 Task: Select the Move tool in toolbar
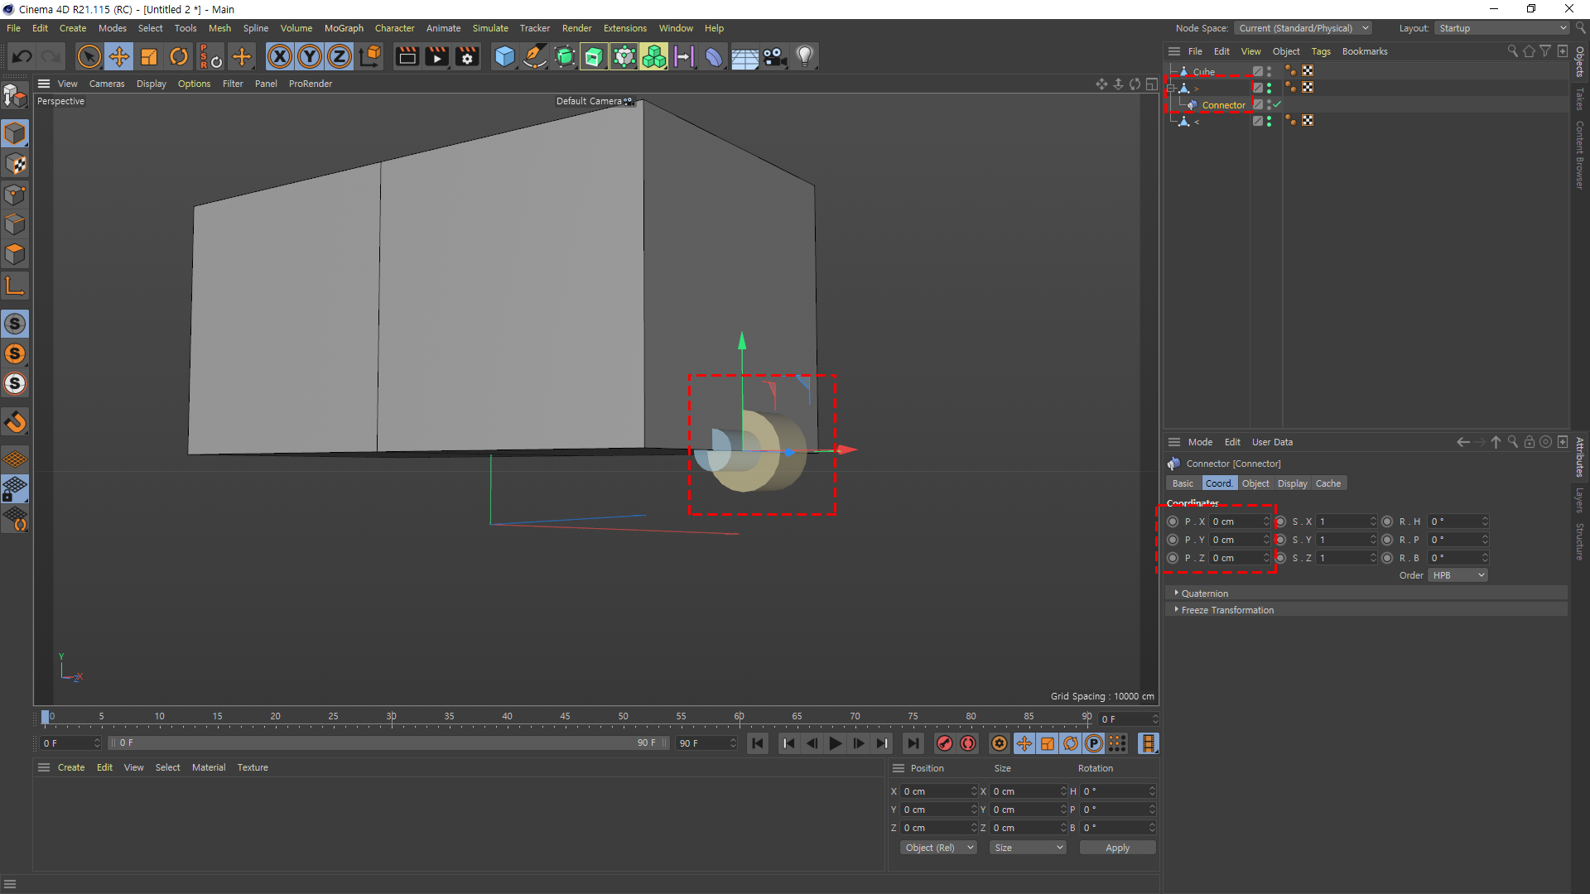click(119, 56)
